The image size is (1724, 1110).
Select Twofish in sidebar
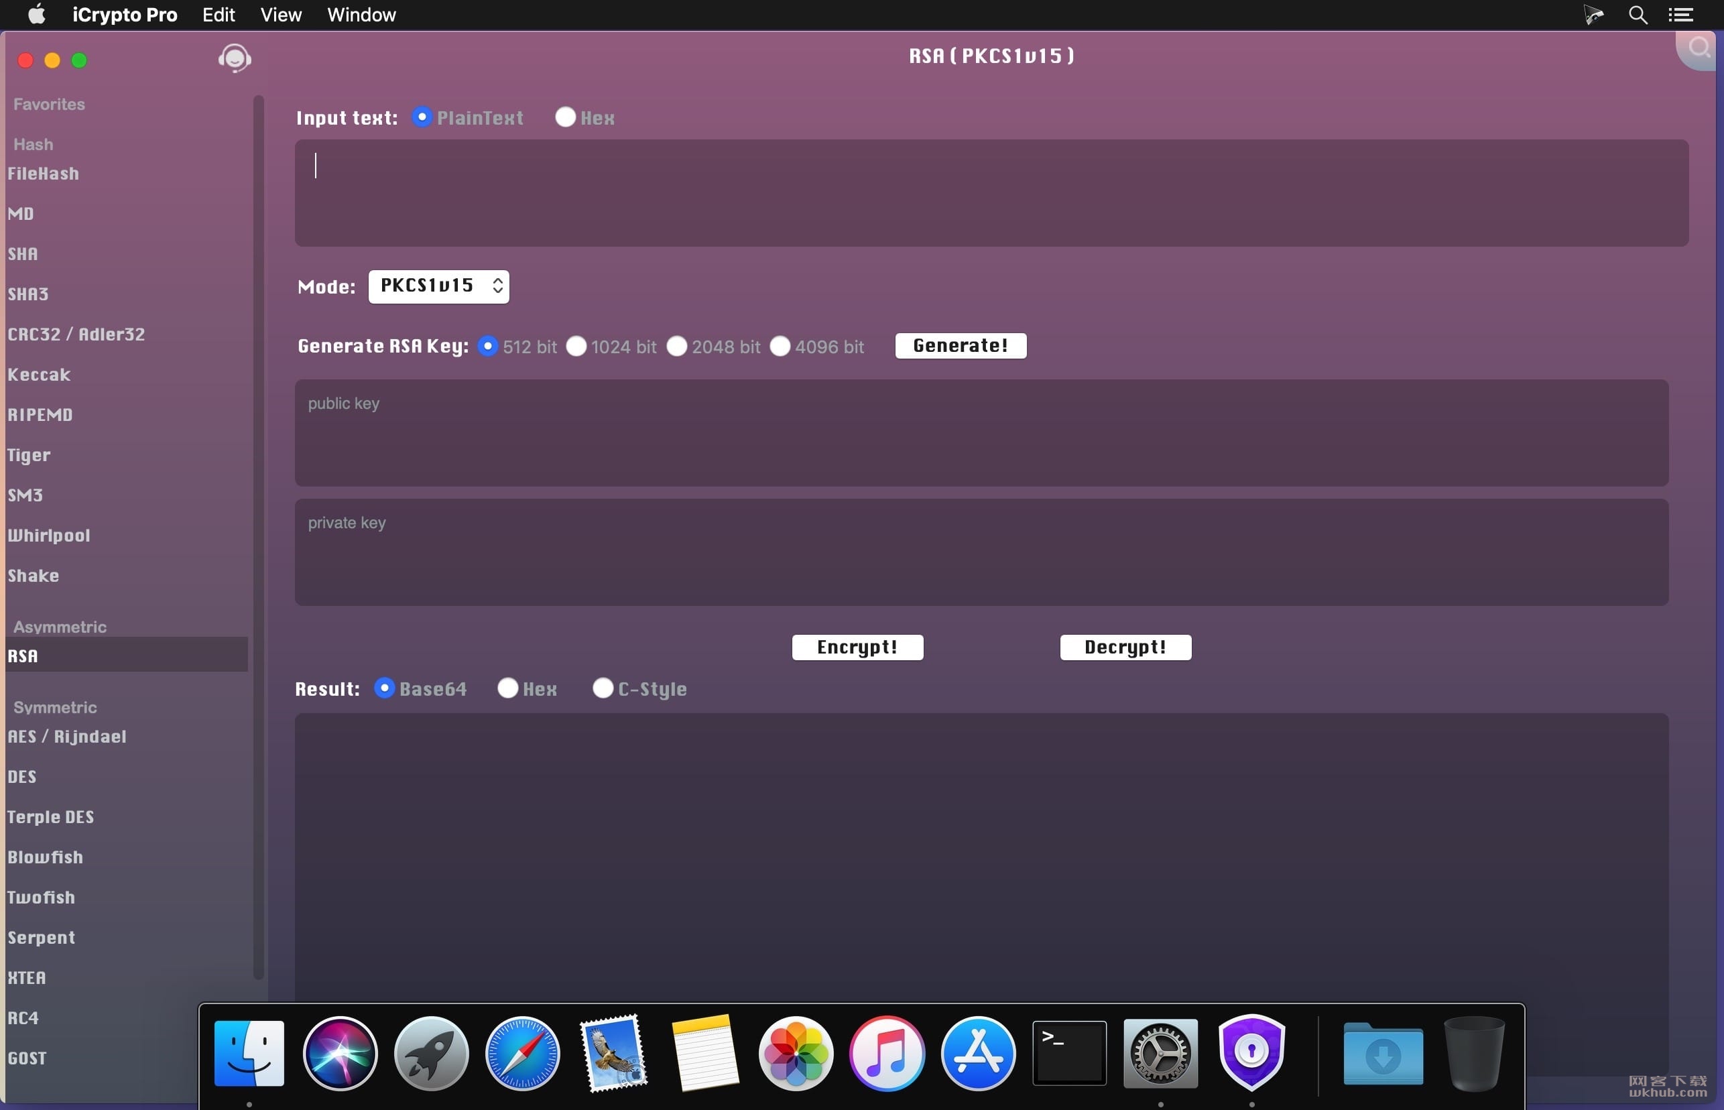[x=41, y=898]
